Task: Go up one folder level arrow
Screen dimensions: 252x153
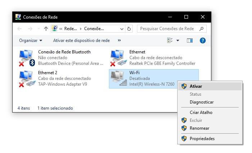Action: pos(46,29)
